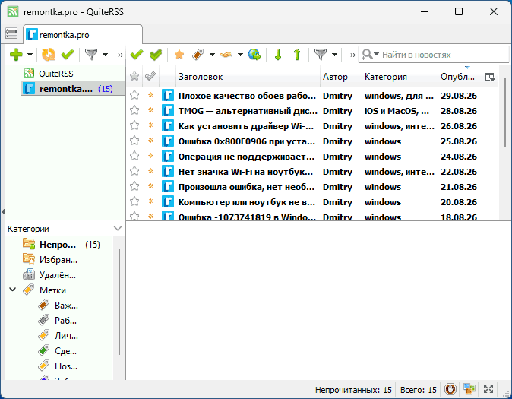This screenshot has height=399, width=512.
Task: Expand the feeds filter dropdown arrow
Action: (105, 55)
